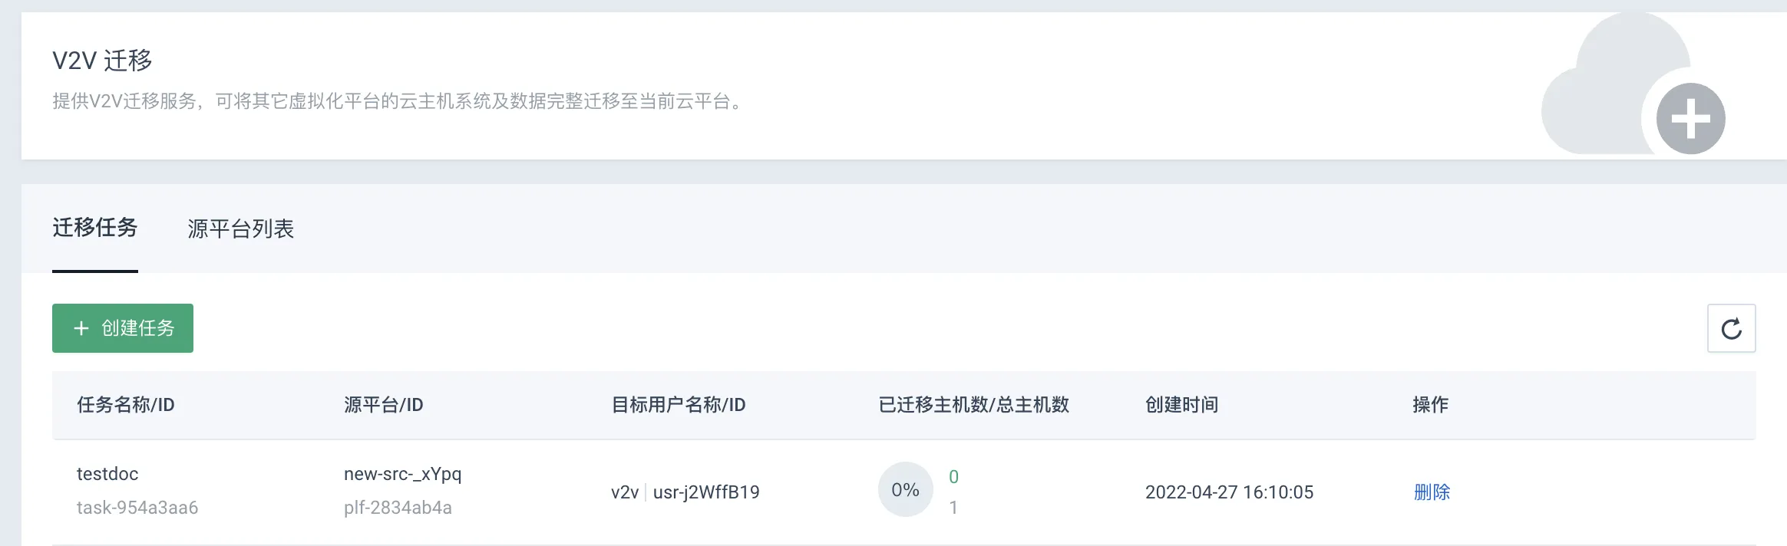
Task: Select the testdoc task name
Action: click(x=107, y=474)
